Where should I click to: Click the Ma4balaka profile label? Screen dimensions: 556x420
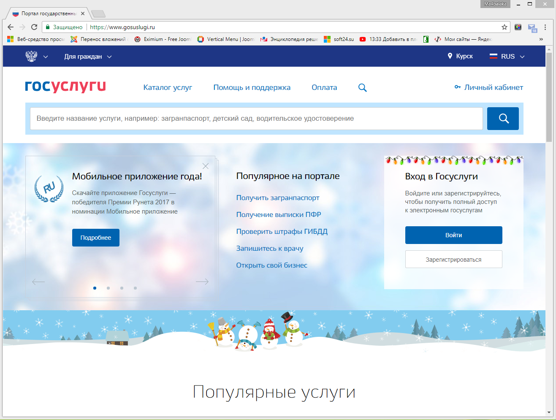[x=495, y=4]
